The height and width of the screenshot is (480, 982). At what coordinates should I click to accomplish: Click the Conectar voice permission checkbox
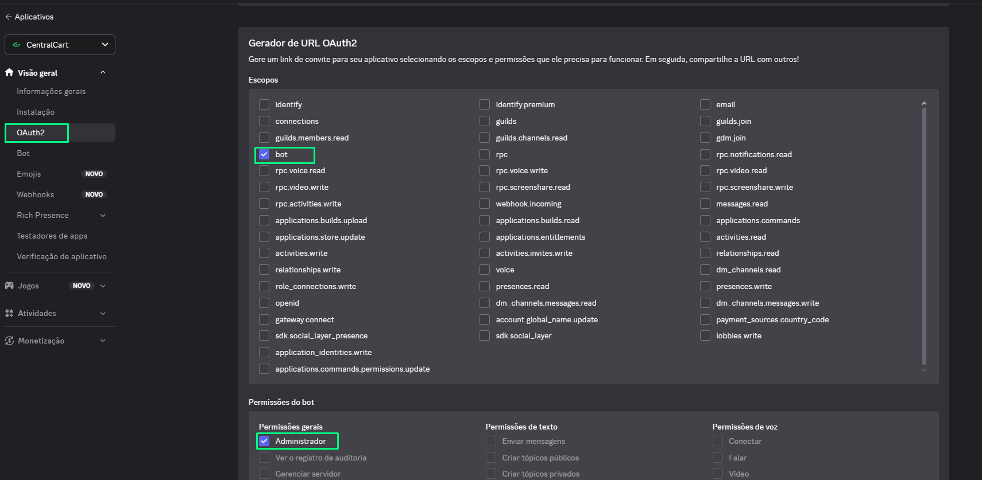click(x=718, y=441)
